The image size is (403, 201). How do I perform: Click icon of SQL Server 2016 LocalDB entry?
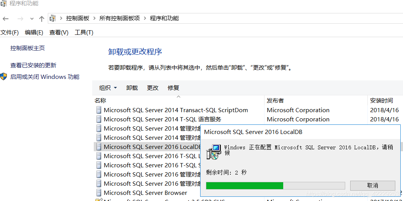point(98,147)
